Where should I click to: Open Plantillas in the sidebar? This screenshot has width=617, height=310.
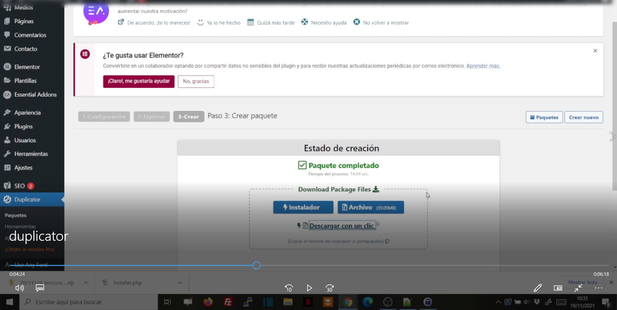(25, 80)
